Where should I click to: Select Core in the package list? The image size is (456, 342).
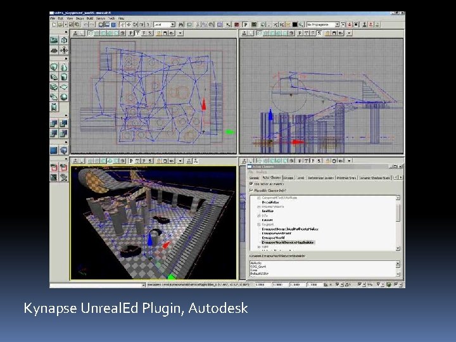pos(254,270)
